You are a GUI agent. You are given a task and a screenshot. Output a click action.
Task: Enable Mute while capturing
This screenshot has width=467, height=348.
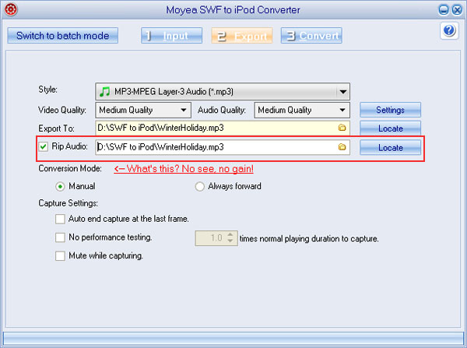coord(60,256)
